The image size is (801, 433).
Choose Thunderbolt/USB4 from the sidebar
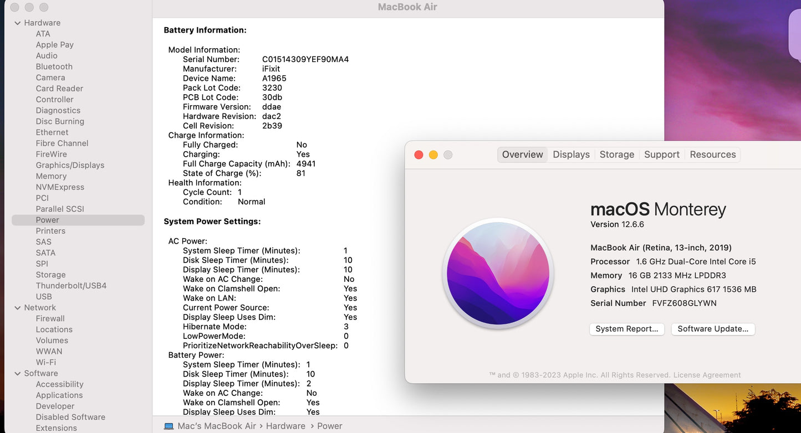(71, 286)
